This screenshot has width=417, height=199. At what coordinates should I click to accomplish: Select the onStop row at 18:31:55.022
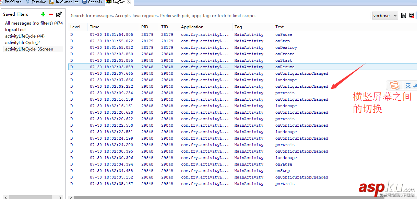click(x=243, y=41)
